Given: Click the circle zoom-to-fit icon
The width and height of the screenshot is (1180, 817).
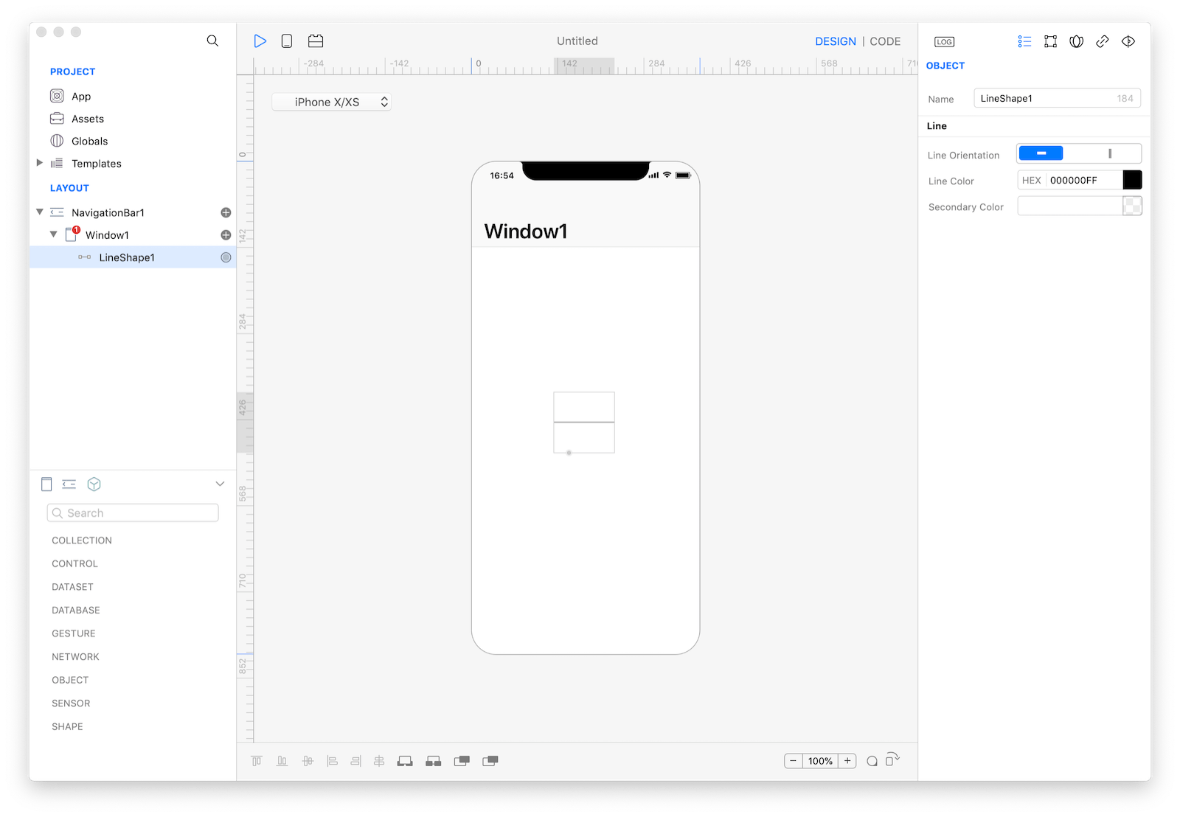Looking at the screenshot, I should [x=872, y=761].
